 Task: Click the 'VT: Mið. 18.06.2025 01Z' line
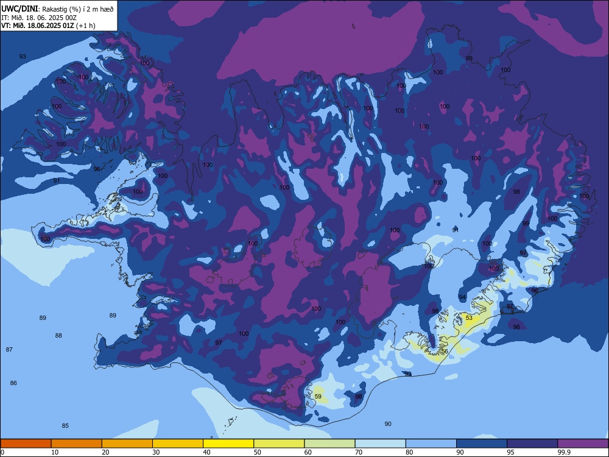coord(38,26)
